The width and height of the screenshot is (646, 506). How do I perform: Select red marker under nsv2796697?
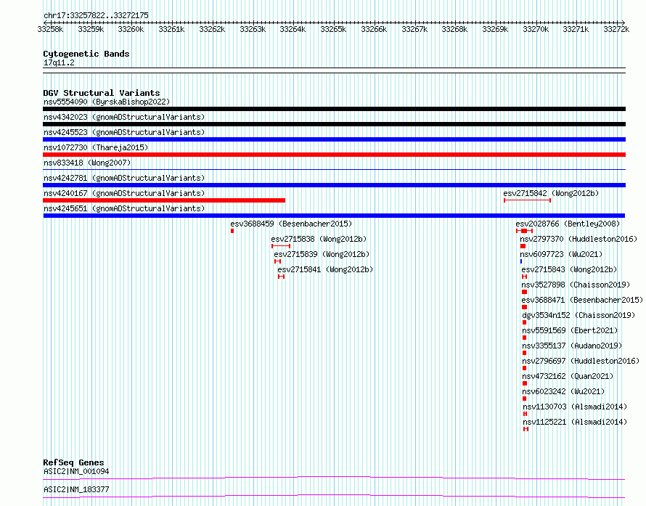(525, 368)
